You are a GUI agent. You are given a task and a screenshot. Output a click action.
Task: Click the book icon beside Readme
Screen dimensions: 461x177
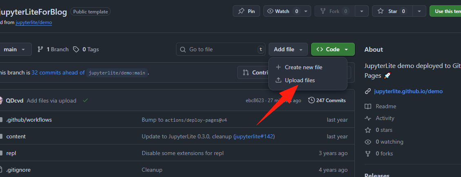click(368, 106)
